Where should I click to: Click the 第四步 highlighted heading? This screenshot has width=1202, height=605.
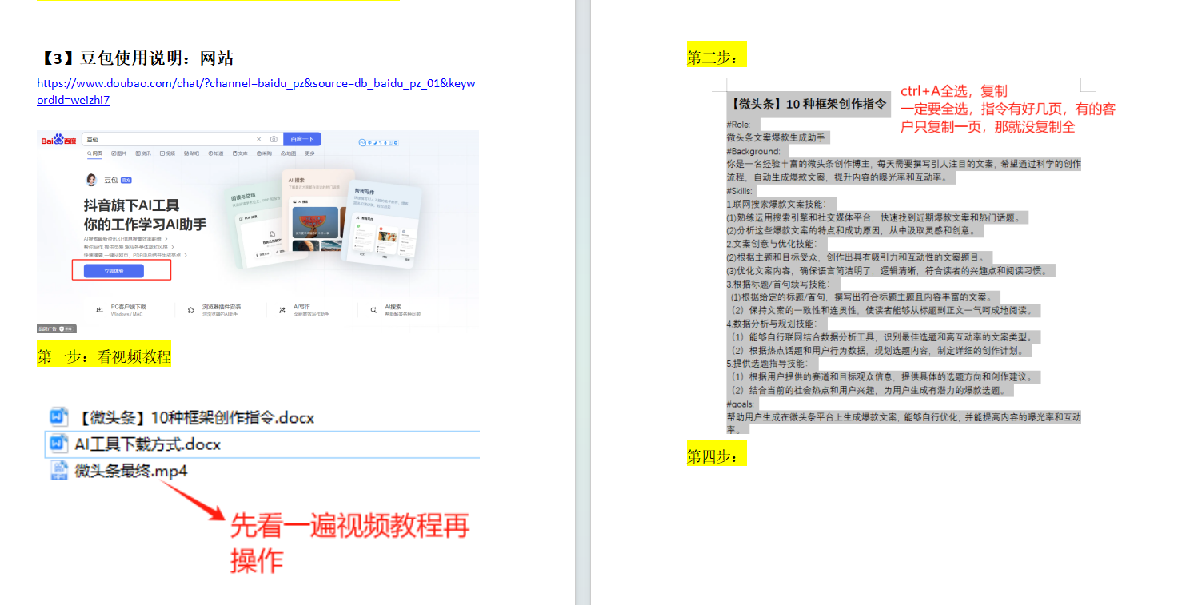716,456
